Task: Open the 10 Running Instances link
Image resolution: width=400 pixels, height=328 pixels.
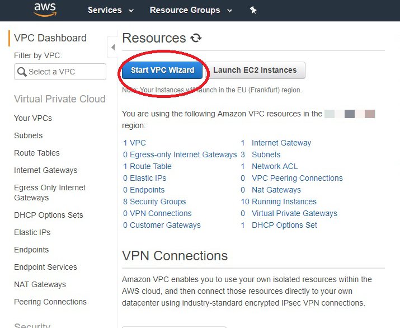Action: click(279, 202)
